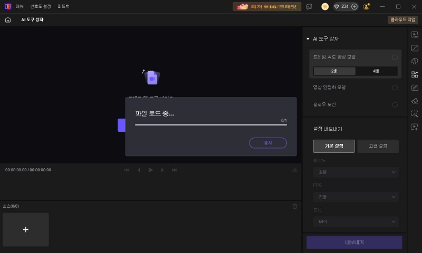The height and width of the screenshot is (253, 422).
Task: Enable the 슬로우 모션 radio option
Action: [x=395, y=105]
